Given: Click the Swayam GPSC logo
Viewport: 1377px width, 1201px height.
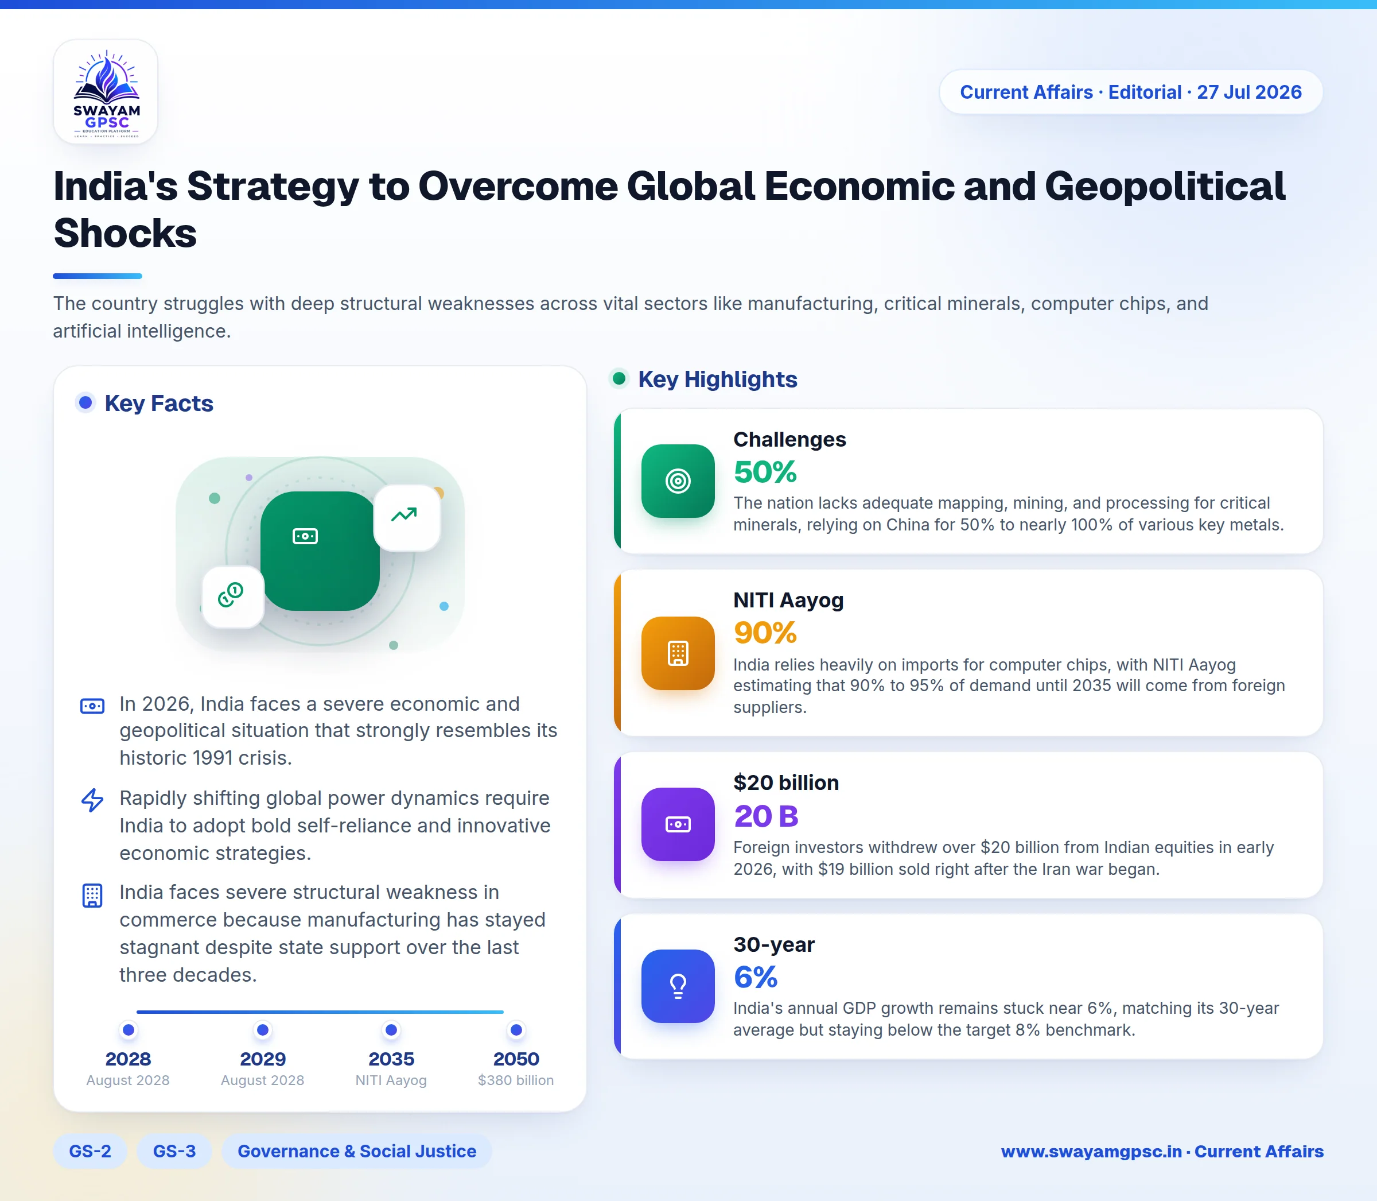Looking at the screenshot, I should pyautogui.click(x=106, y=92).
